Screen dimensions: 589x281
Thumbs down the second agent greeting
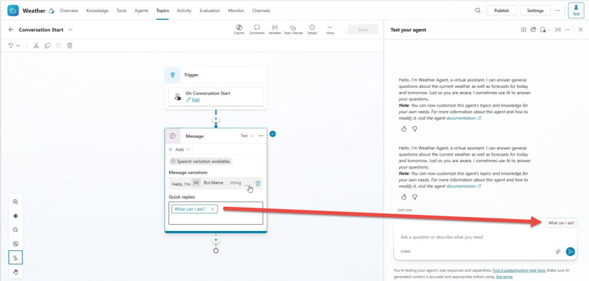pos(415,197)
